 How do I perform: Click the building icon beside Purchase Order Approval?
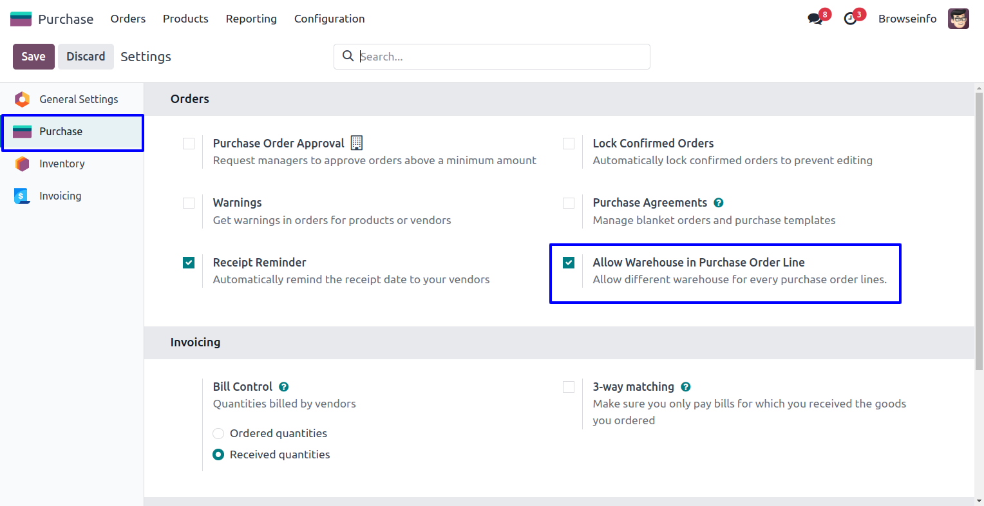(x=357, y=143)
